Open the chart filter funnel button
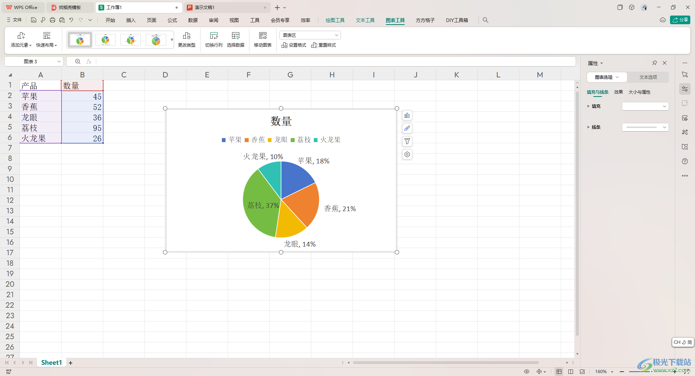 [407, 141]
